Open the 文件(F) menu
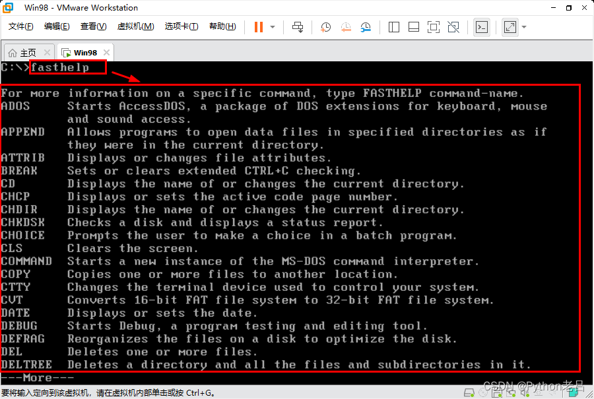The width and height of the screenshot is (594, 399). tap(21, 26)
